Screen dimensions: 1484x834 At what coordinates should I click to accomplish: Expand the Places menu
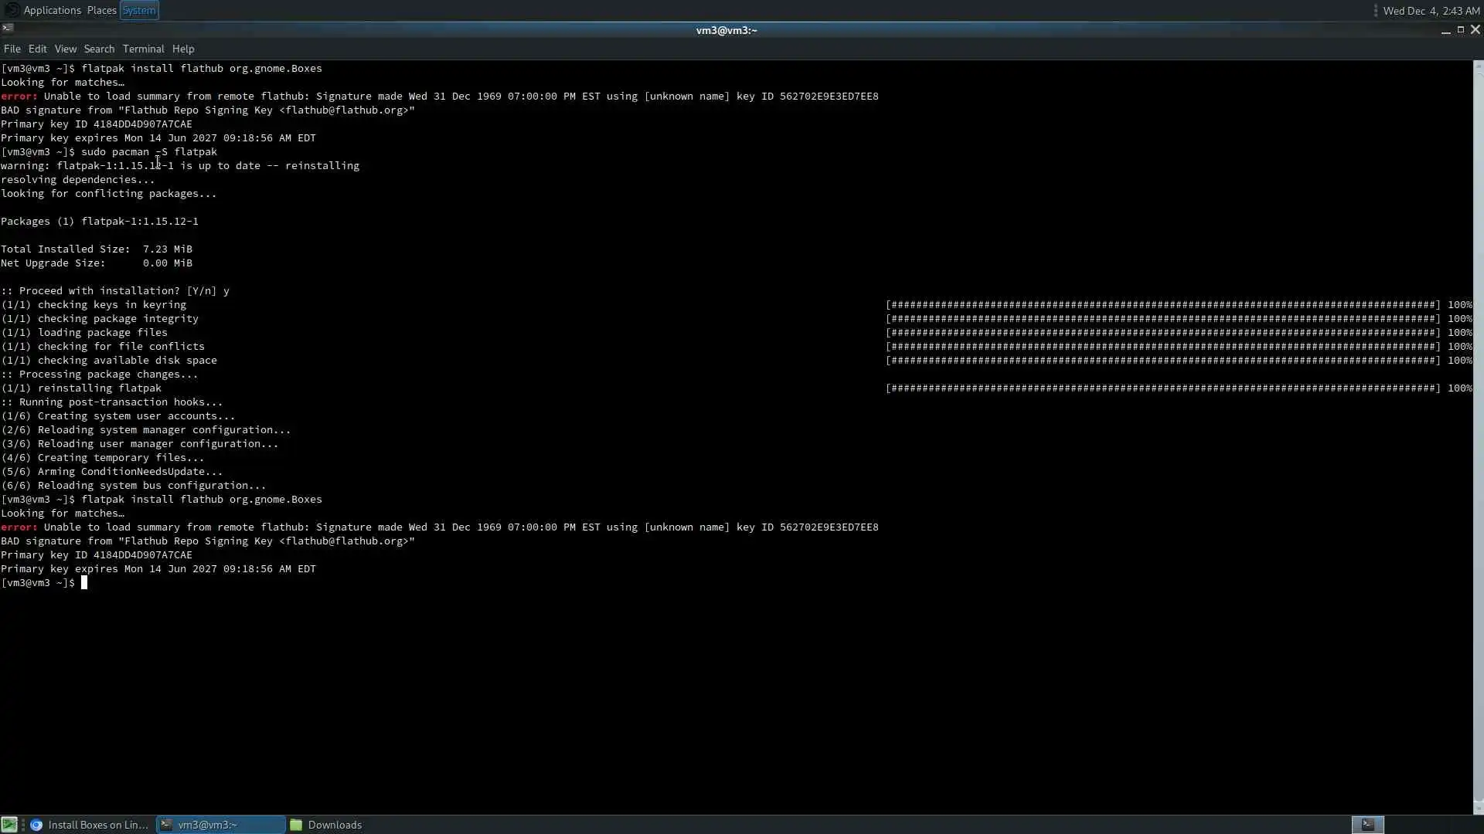pos(101,10)
